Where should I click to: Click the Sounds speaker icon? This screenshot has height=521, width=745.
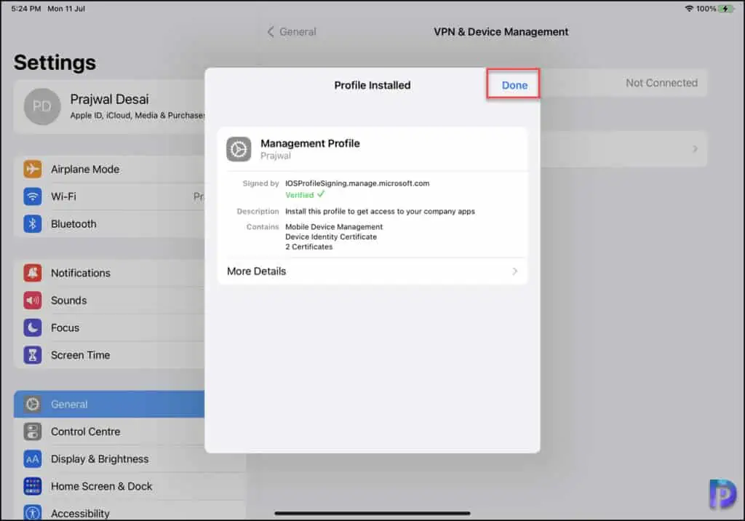pos(33,301)
